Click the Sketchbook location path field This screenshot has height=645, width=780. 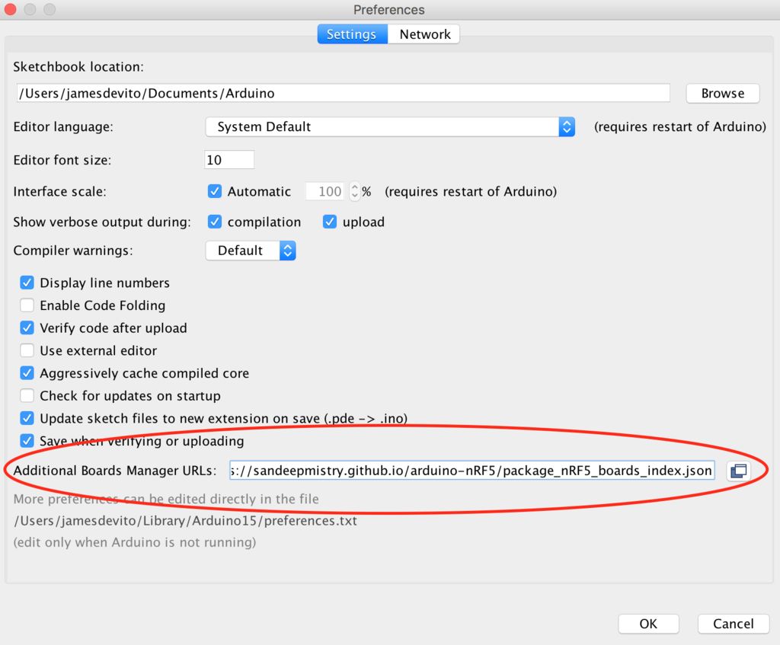point(344,93)
